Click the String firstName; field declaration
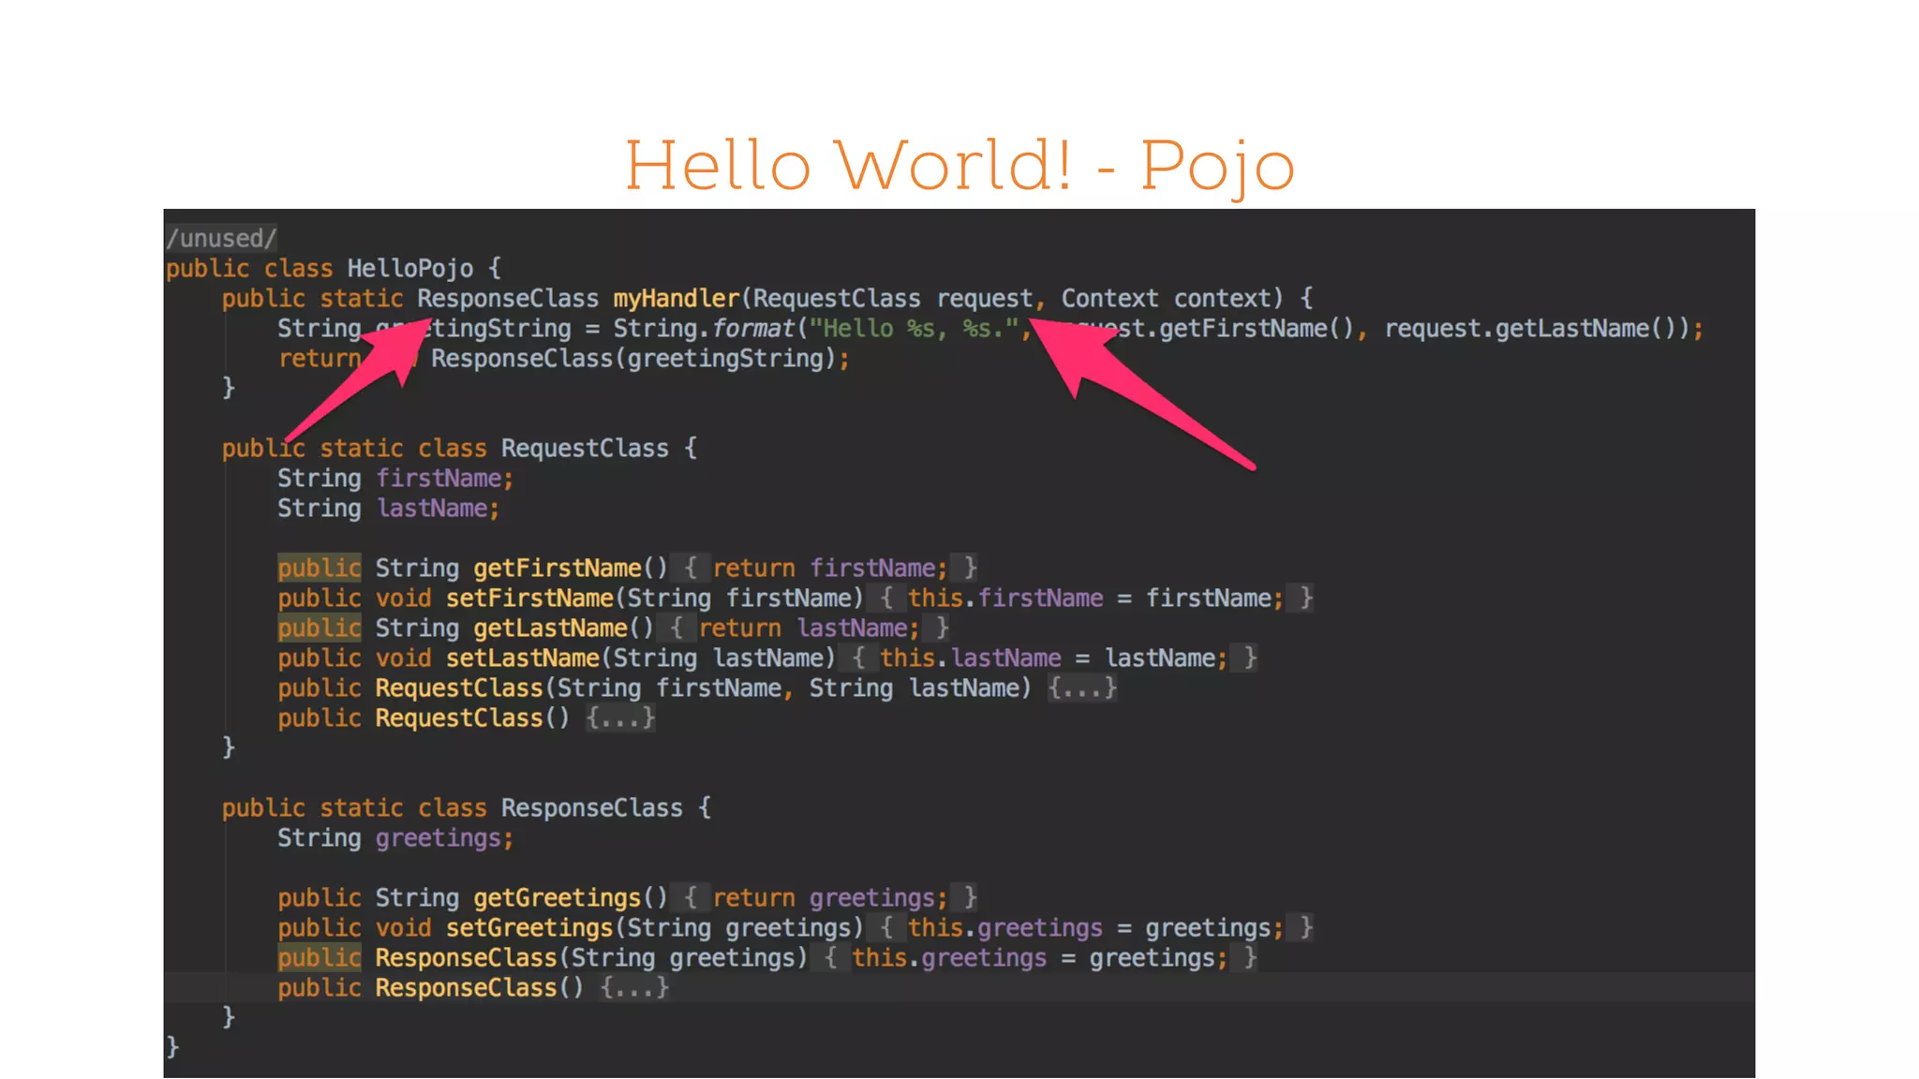 pyautogui.click(x=395, y=479)
